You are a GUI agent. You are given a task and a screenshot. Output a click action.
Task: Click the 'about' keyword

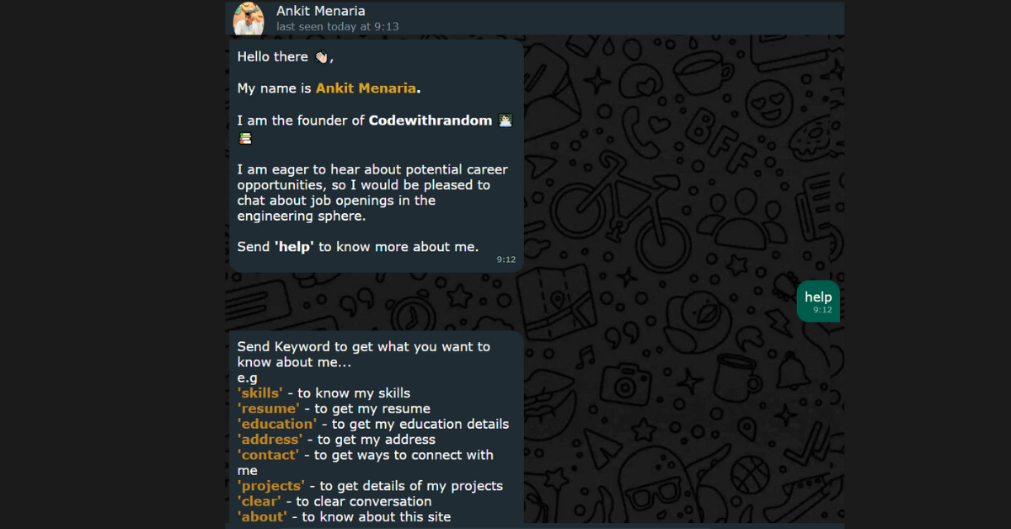tap(262, 516)
